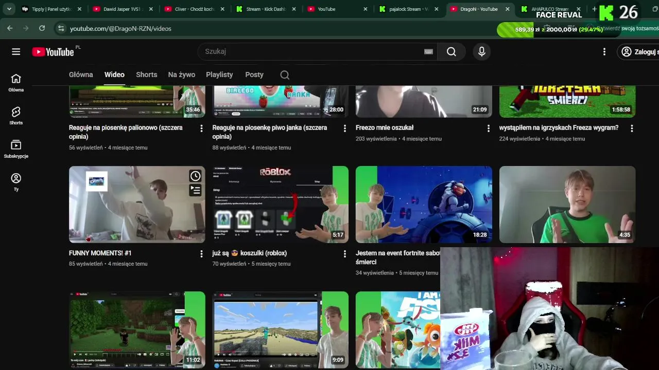Close the plain YouTube browser tab
This screenshot has width=659, height=370.
(x=365, y=9)
